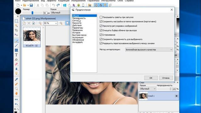Select 'История' preferences category
Viewport: 201px width, 113px height.
tap(76, 33)
